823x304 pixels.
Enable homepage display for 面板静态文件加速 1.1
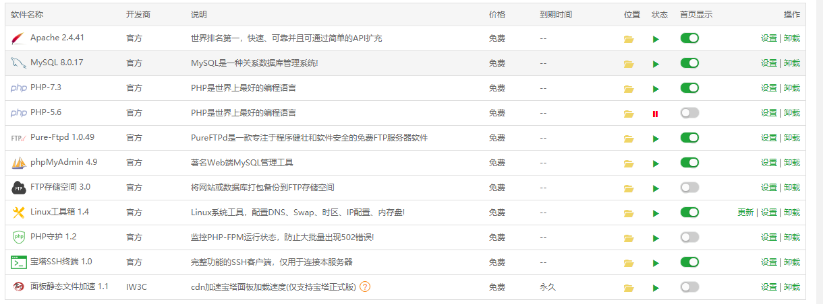pos(689,287)
